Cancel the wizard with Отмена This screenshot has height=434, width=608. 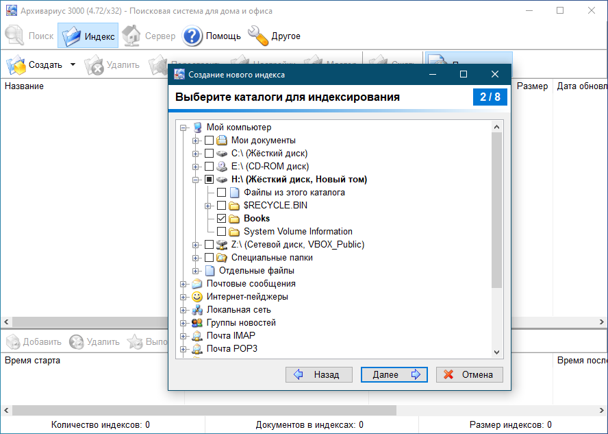[x=470, y=374]
